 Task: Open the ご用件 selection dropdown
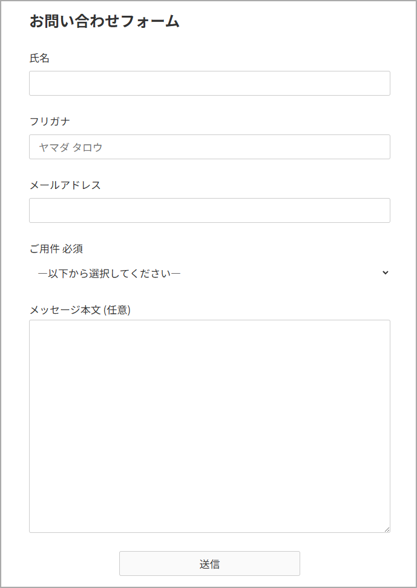(x=209, y=274)
